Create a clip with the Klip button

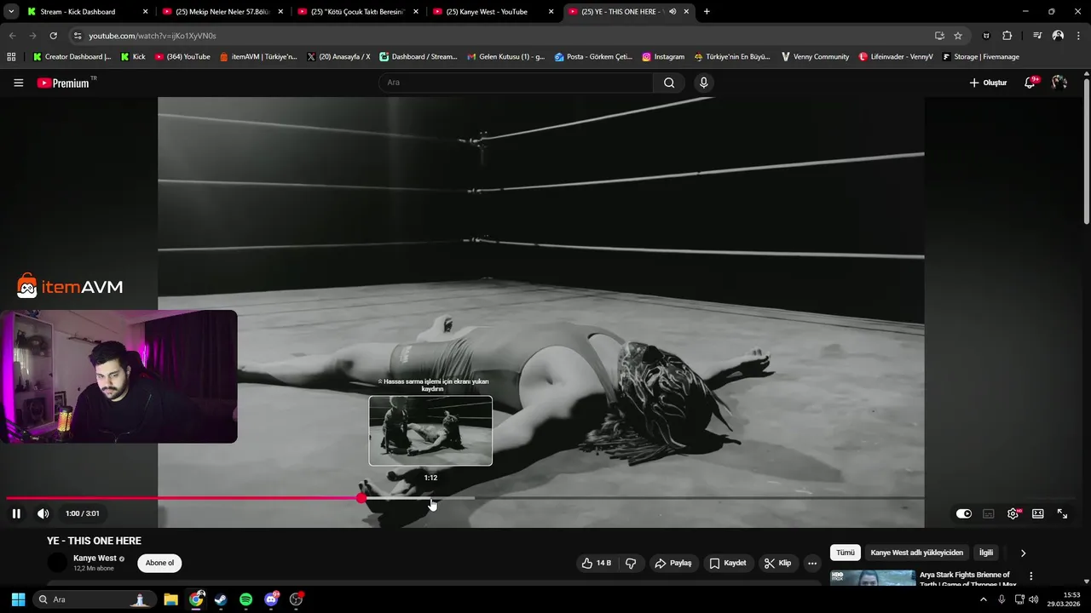point(777,563)
